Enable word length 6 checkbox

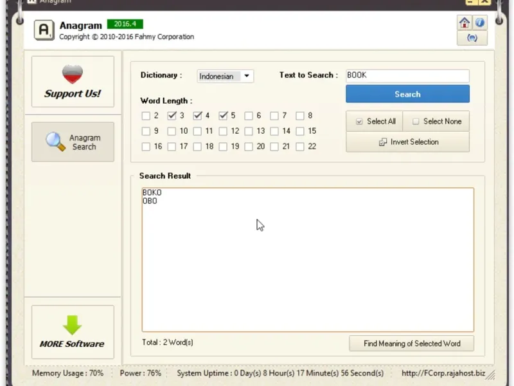click(249, 116)
